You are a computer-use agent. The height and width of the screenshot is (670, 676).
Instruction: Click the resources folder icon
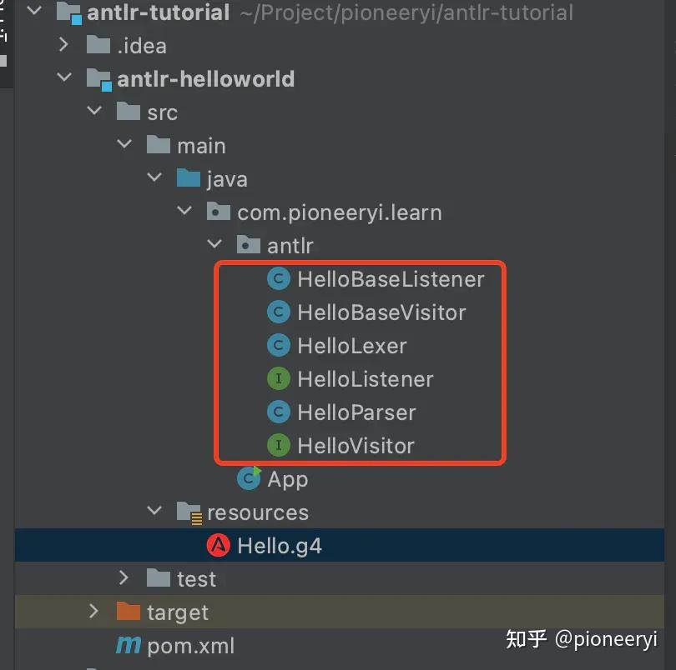(189, 512)
